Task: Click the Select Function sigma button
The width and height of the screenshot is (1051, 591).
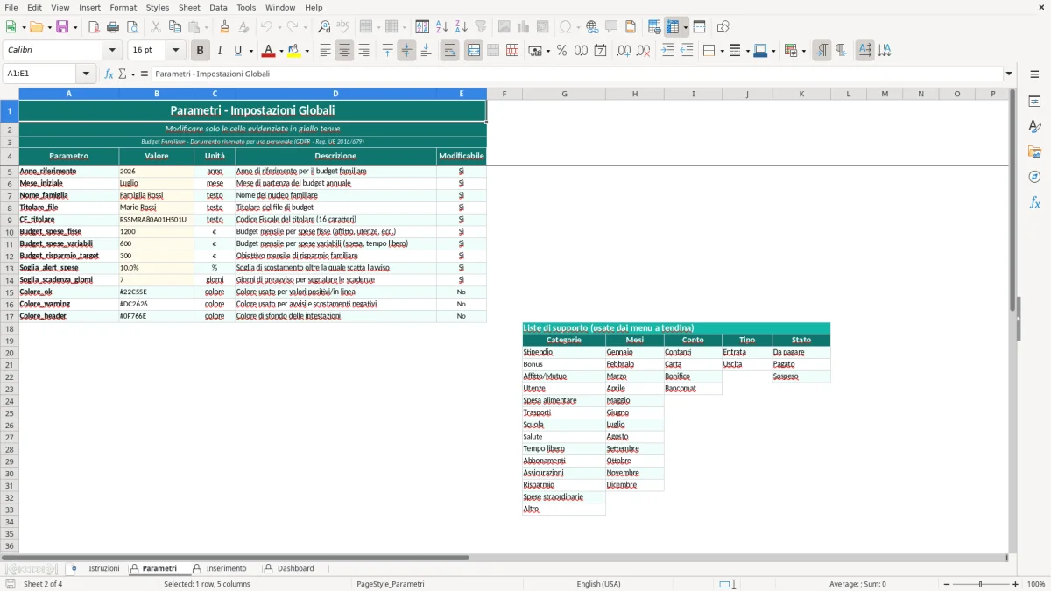Action: (x=122, y=74)
